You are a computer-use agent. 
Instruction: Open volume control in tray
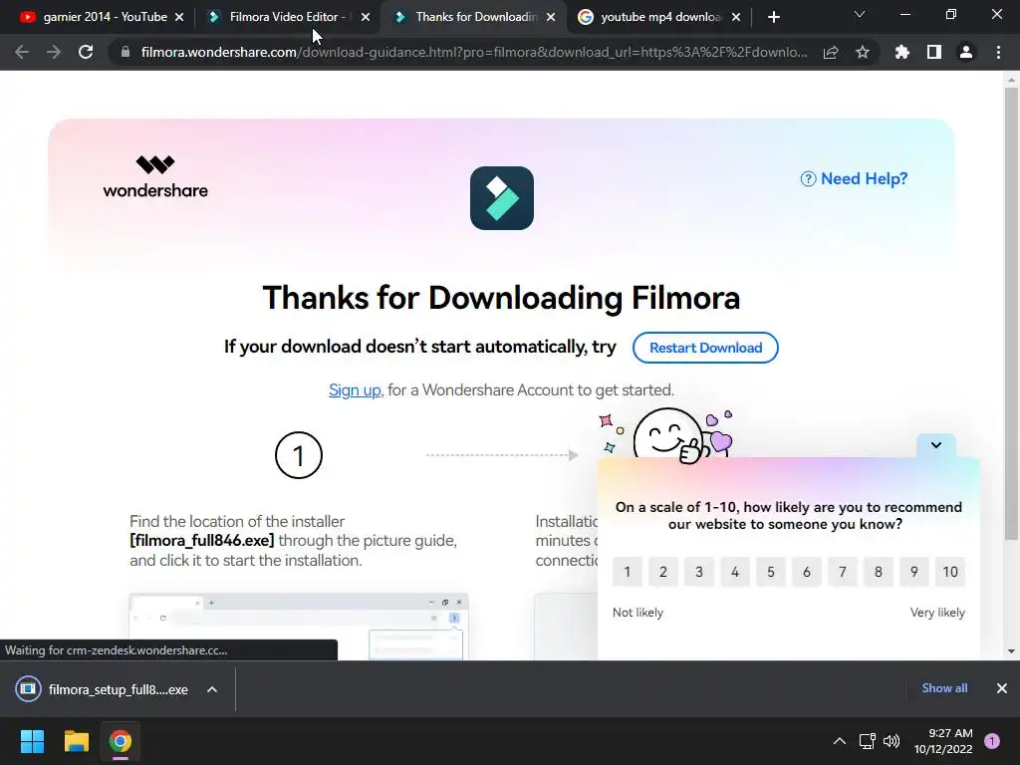pyautogui.click(x=892, y=741)
